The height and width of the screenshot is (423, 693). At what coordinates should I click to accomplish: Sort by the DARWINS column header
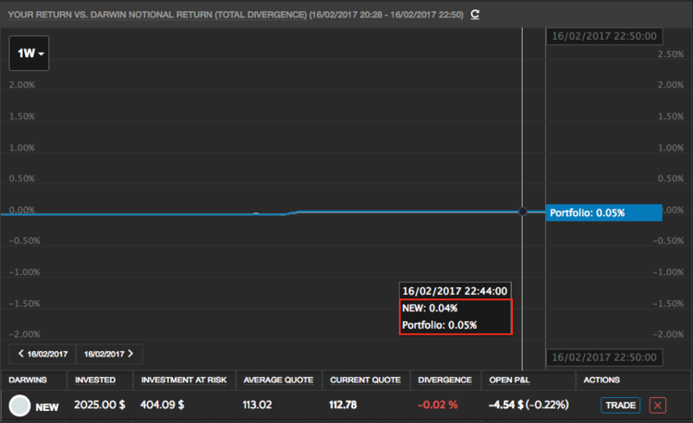click(28, 380)
